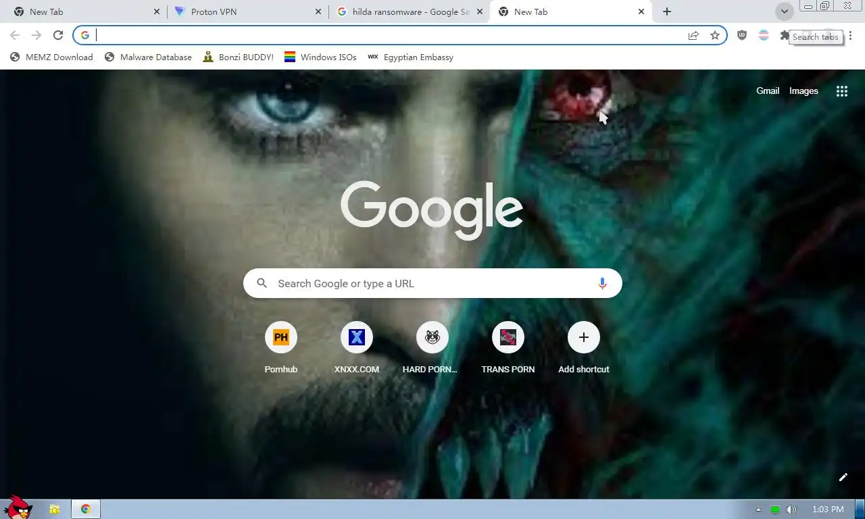Viewport: 865px width, 519px height.
Task: Open MEMZ Download bookmark
Action: click(51, 57)
